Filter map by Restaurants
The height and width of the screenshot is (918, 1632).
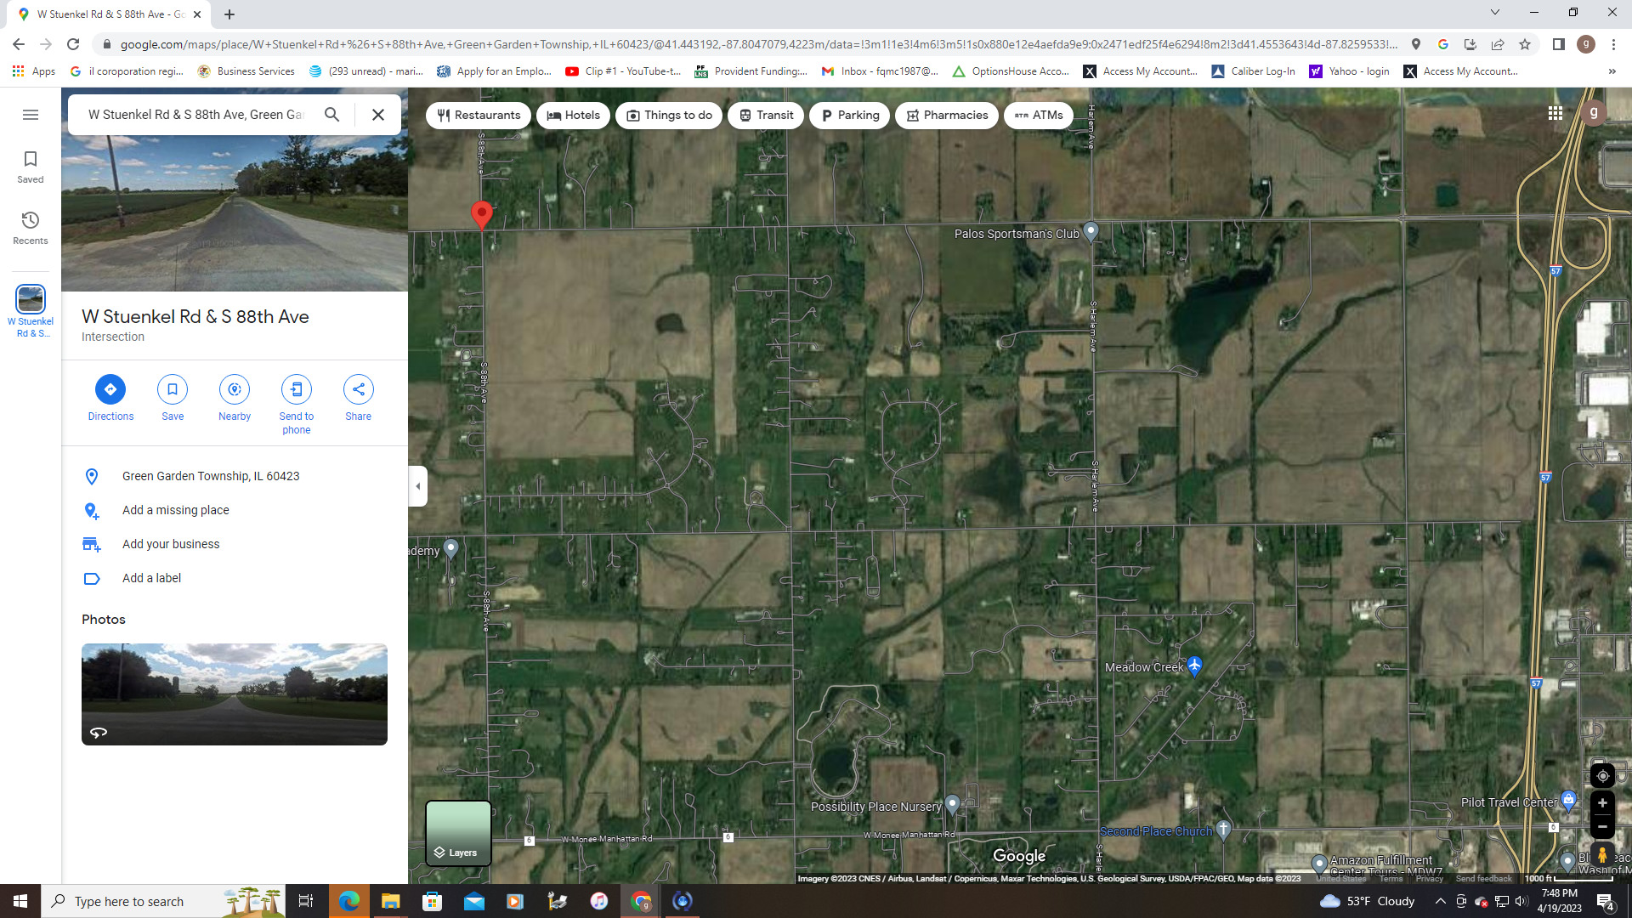(479, 116)
